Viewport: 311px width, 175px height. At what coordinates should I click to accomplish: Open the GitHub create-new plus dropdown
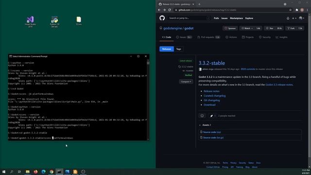tap(294, 18)
